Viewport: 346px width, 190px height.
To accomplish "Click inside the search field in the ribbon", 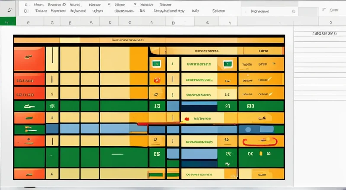I will [266, 12].
